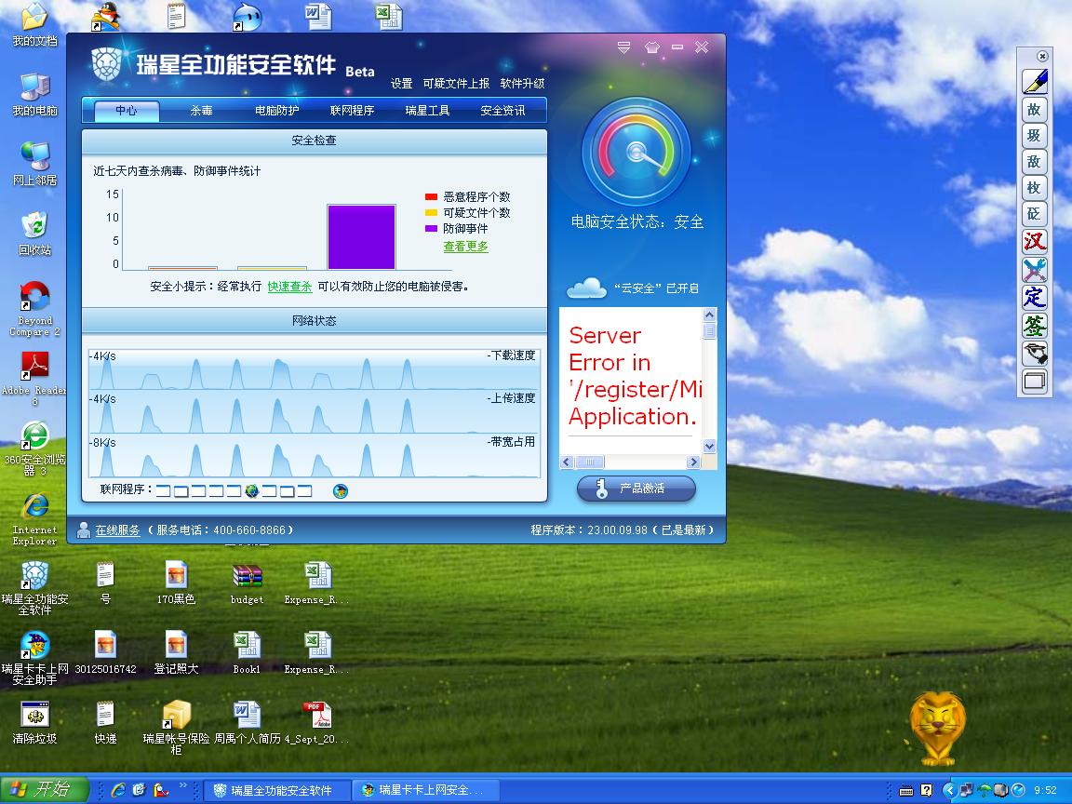Image resolution: width=1072 pixels, height=804 pixels.
Task: Switch to 瑞星卡卡上网安全 taskbar button
Action: (x=425, y=790)
